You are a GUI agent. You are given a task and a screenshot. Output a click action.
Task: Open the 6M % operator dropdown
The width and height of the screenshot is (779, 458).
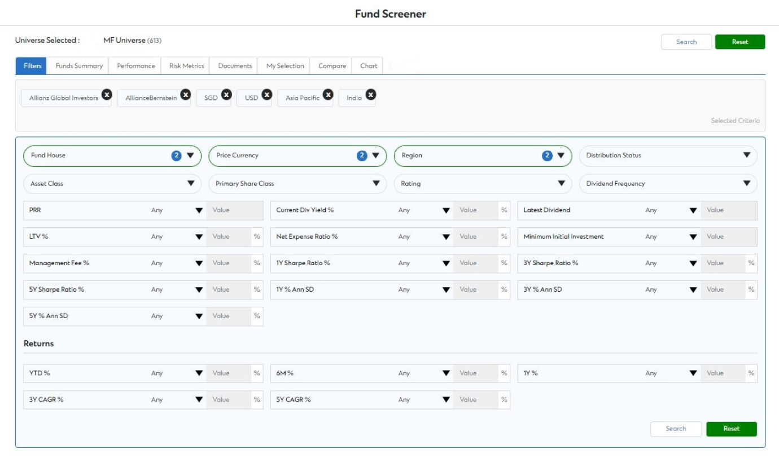tap(423, 373)
